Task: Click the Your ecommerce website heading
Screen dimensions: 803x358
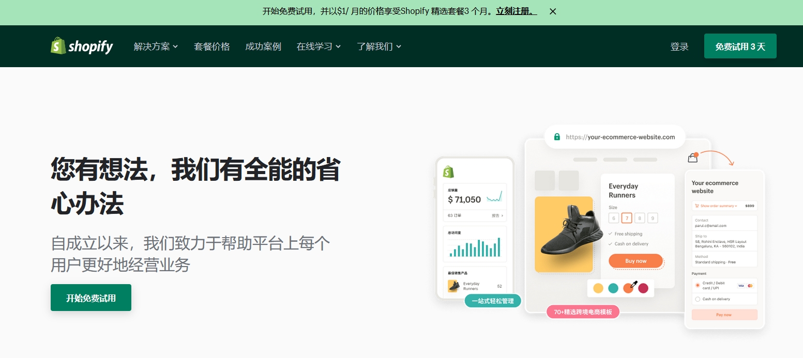Action: coord(715,187)
